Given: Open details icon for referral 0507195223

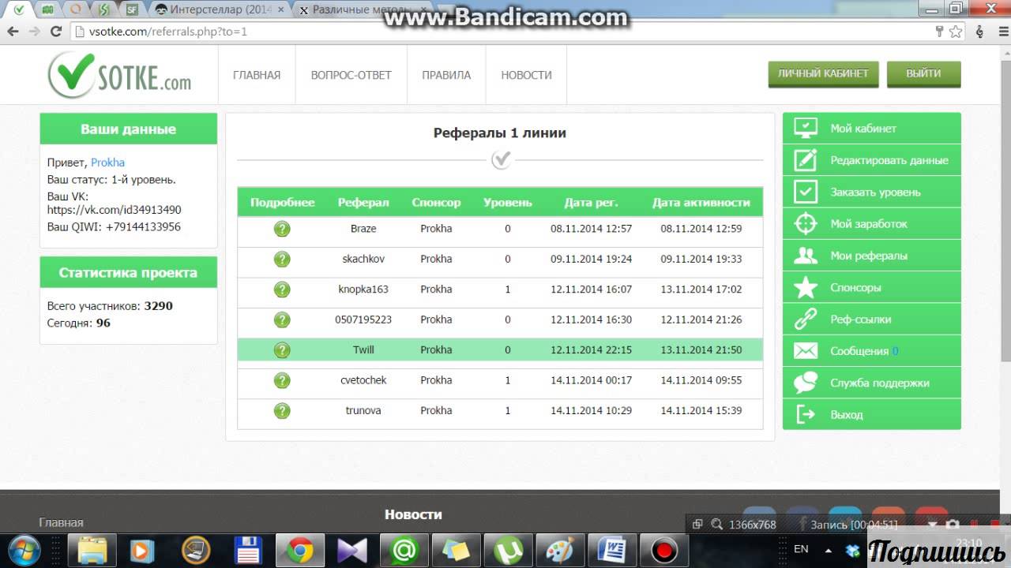Looking at the screenshot, I should click(x=282, y=319).
